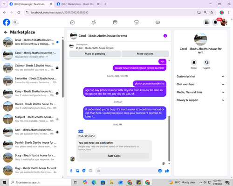Close the Marketplace browser tab
The width and height of the screenshot is (233, 186).
(x=98, y=4)
